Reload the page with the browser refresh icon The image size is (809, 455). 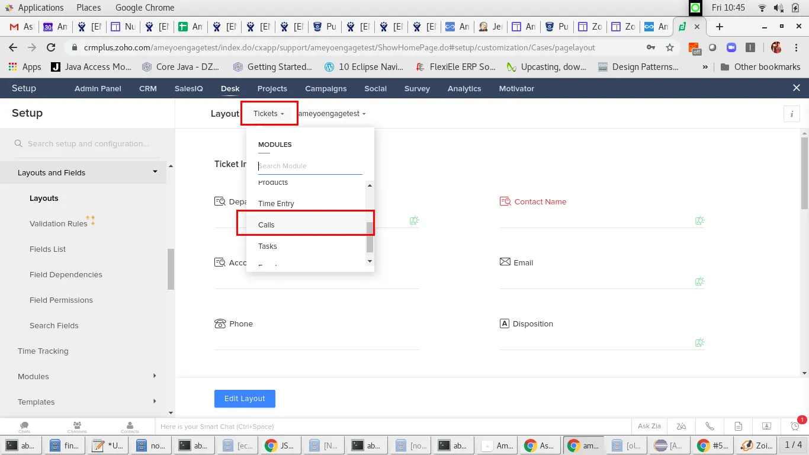[x=51, y=47]
